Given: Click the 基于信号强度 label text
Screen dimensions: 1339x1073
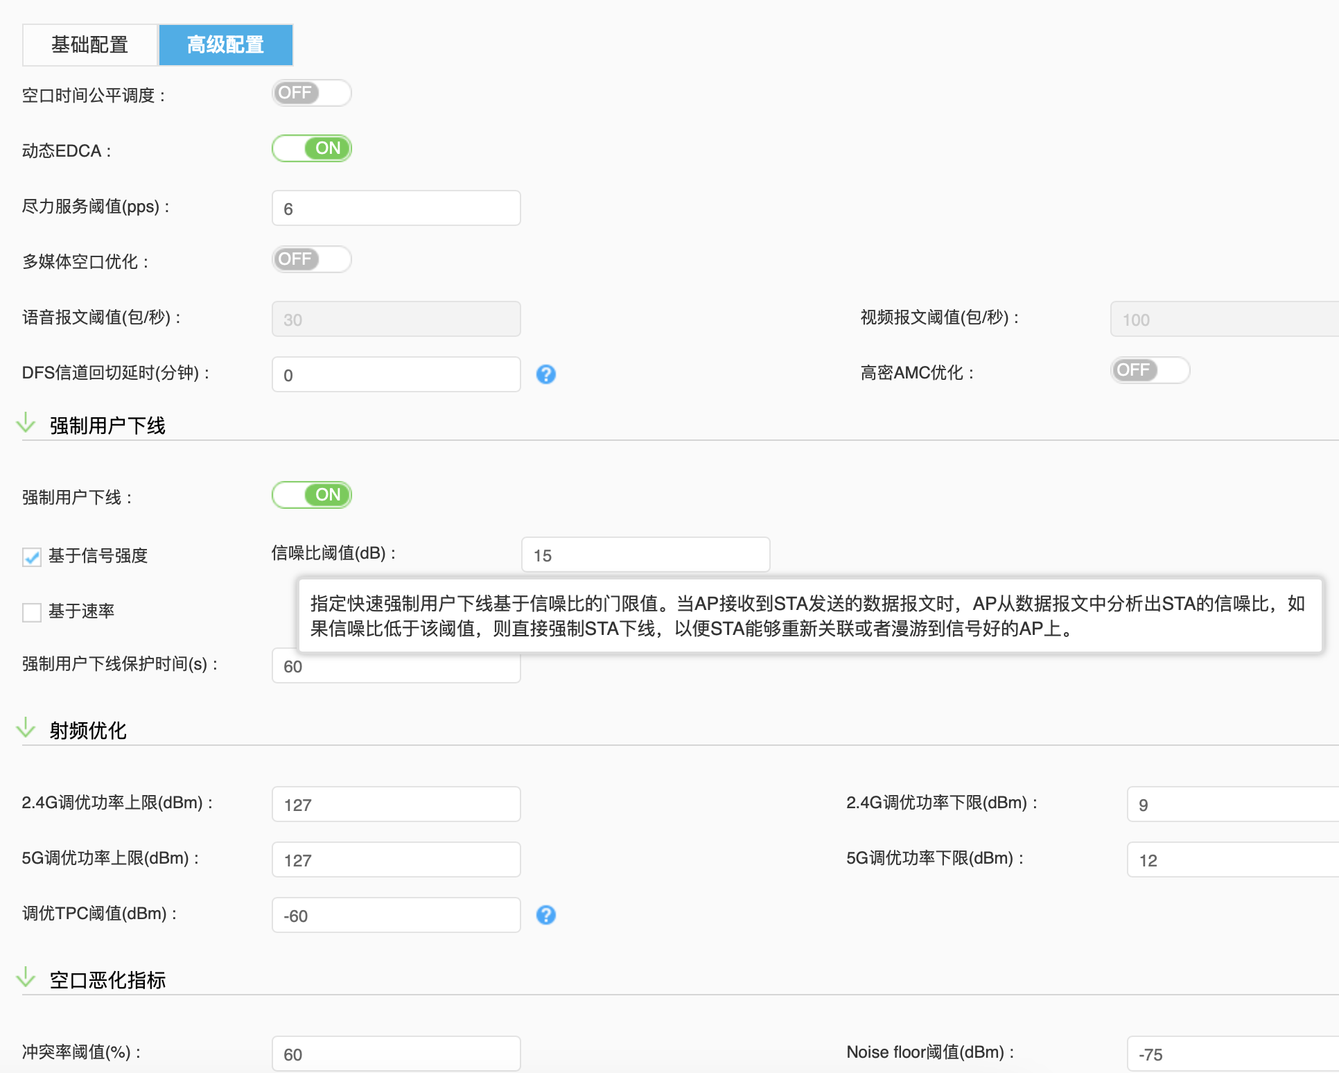Looking at the screenshot, I should point(98,556).
